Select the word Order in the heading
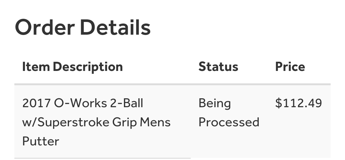Viewport: 345px width, 160px height. pyautogui.click(x=45, y=27)
